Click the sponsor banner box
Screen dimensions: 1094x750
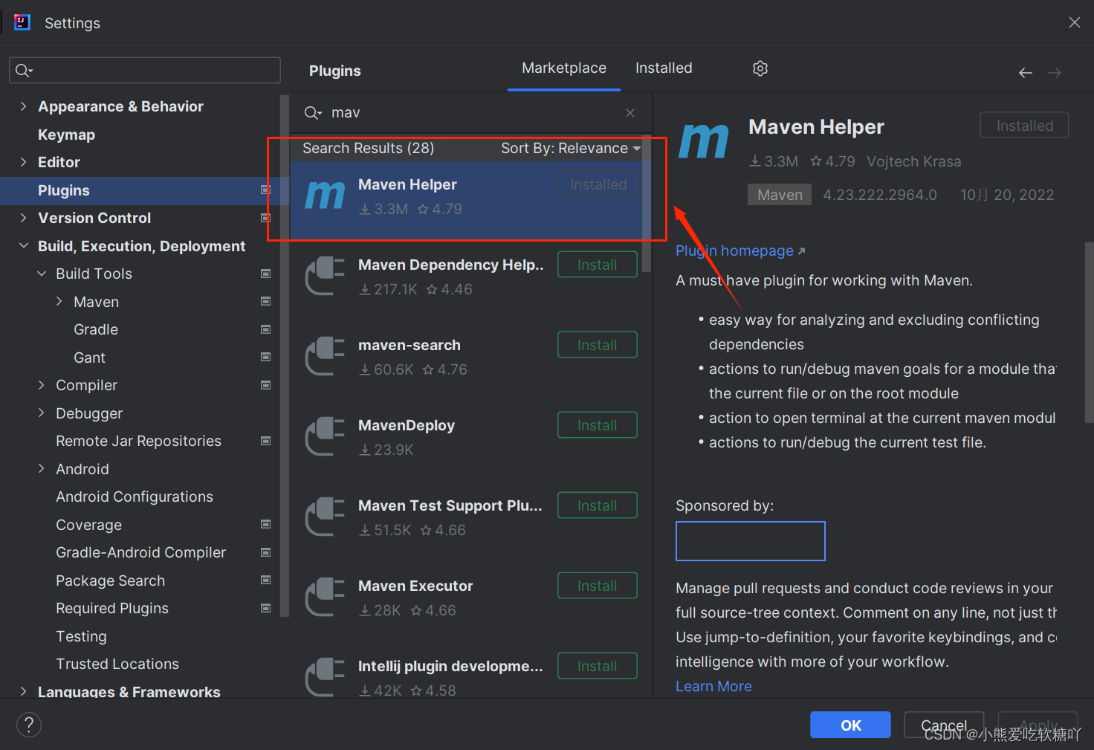(x=751, y=541)
